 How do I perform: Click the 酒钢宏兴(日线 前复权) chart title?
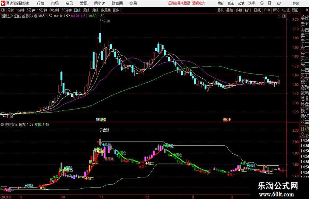click(x=17, y=16)
